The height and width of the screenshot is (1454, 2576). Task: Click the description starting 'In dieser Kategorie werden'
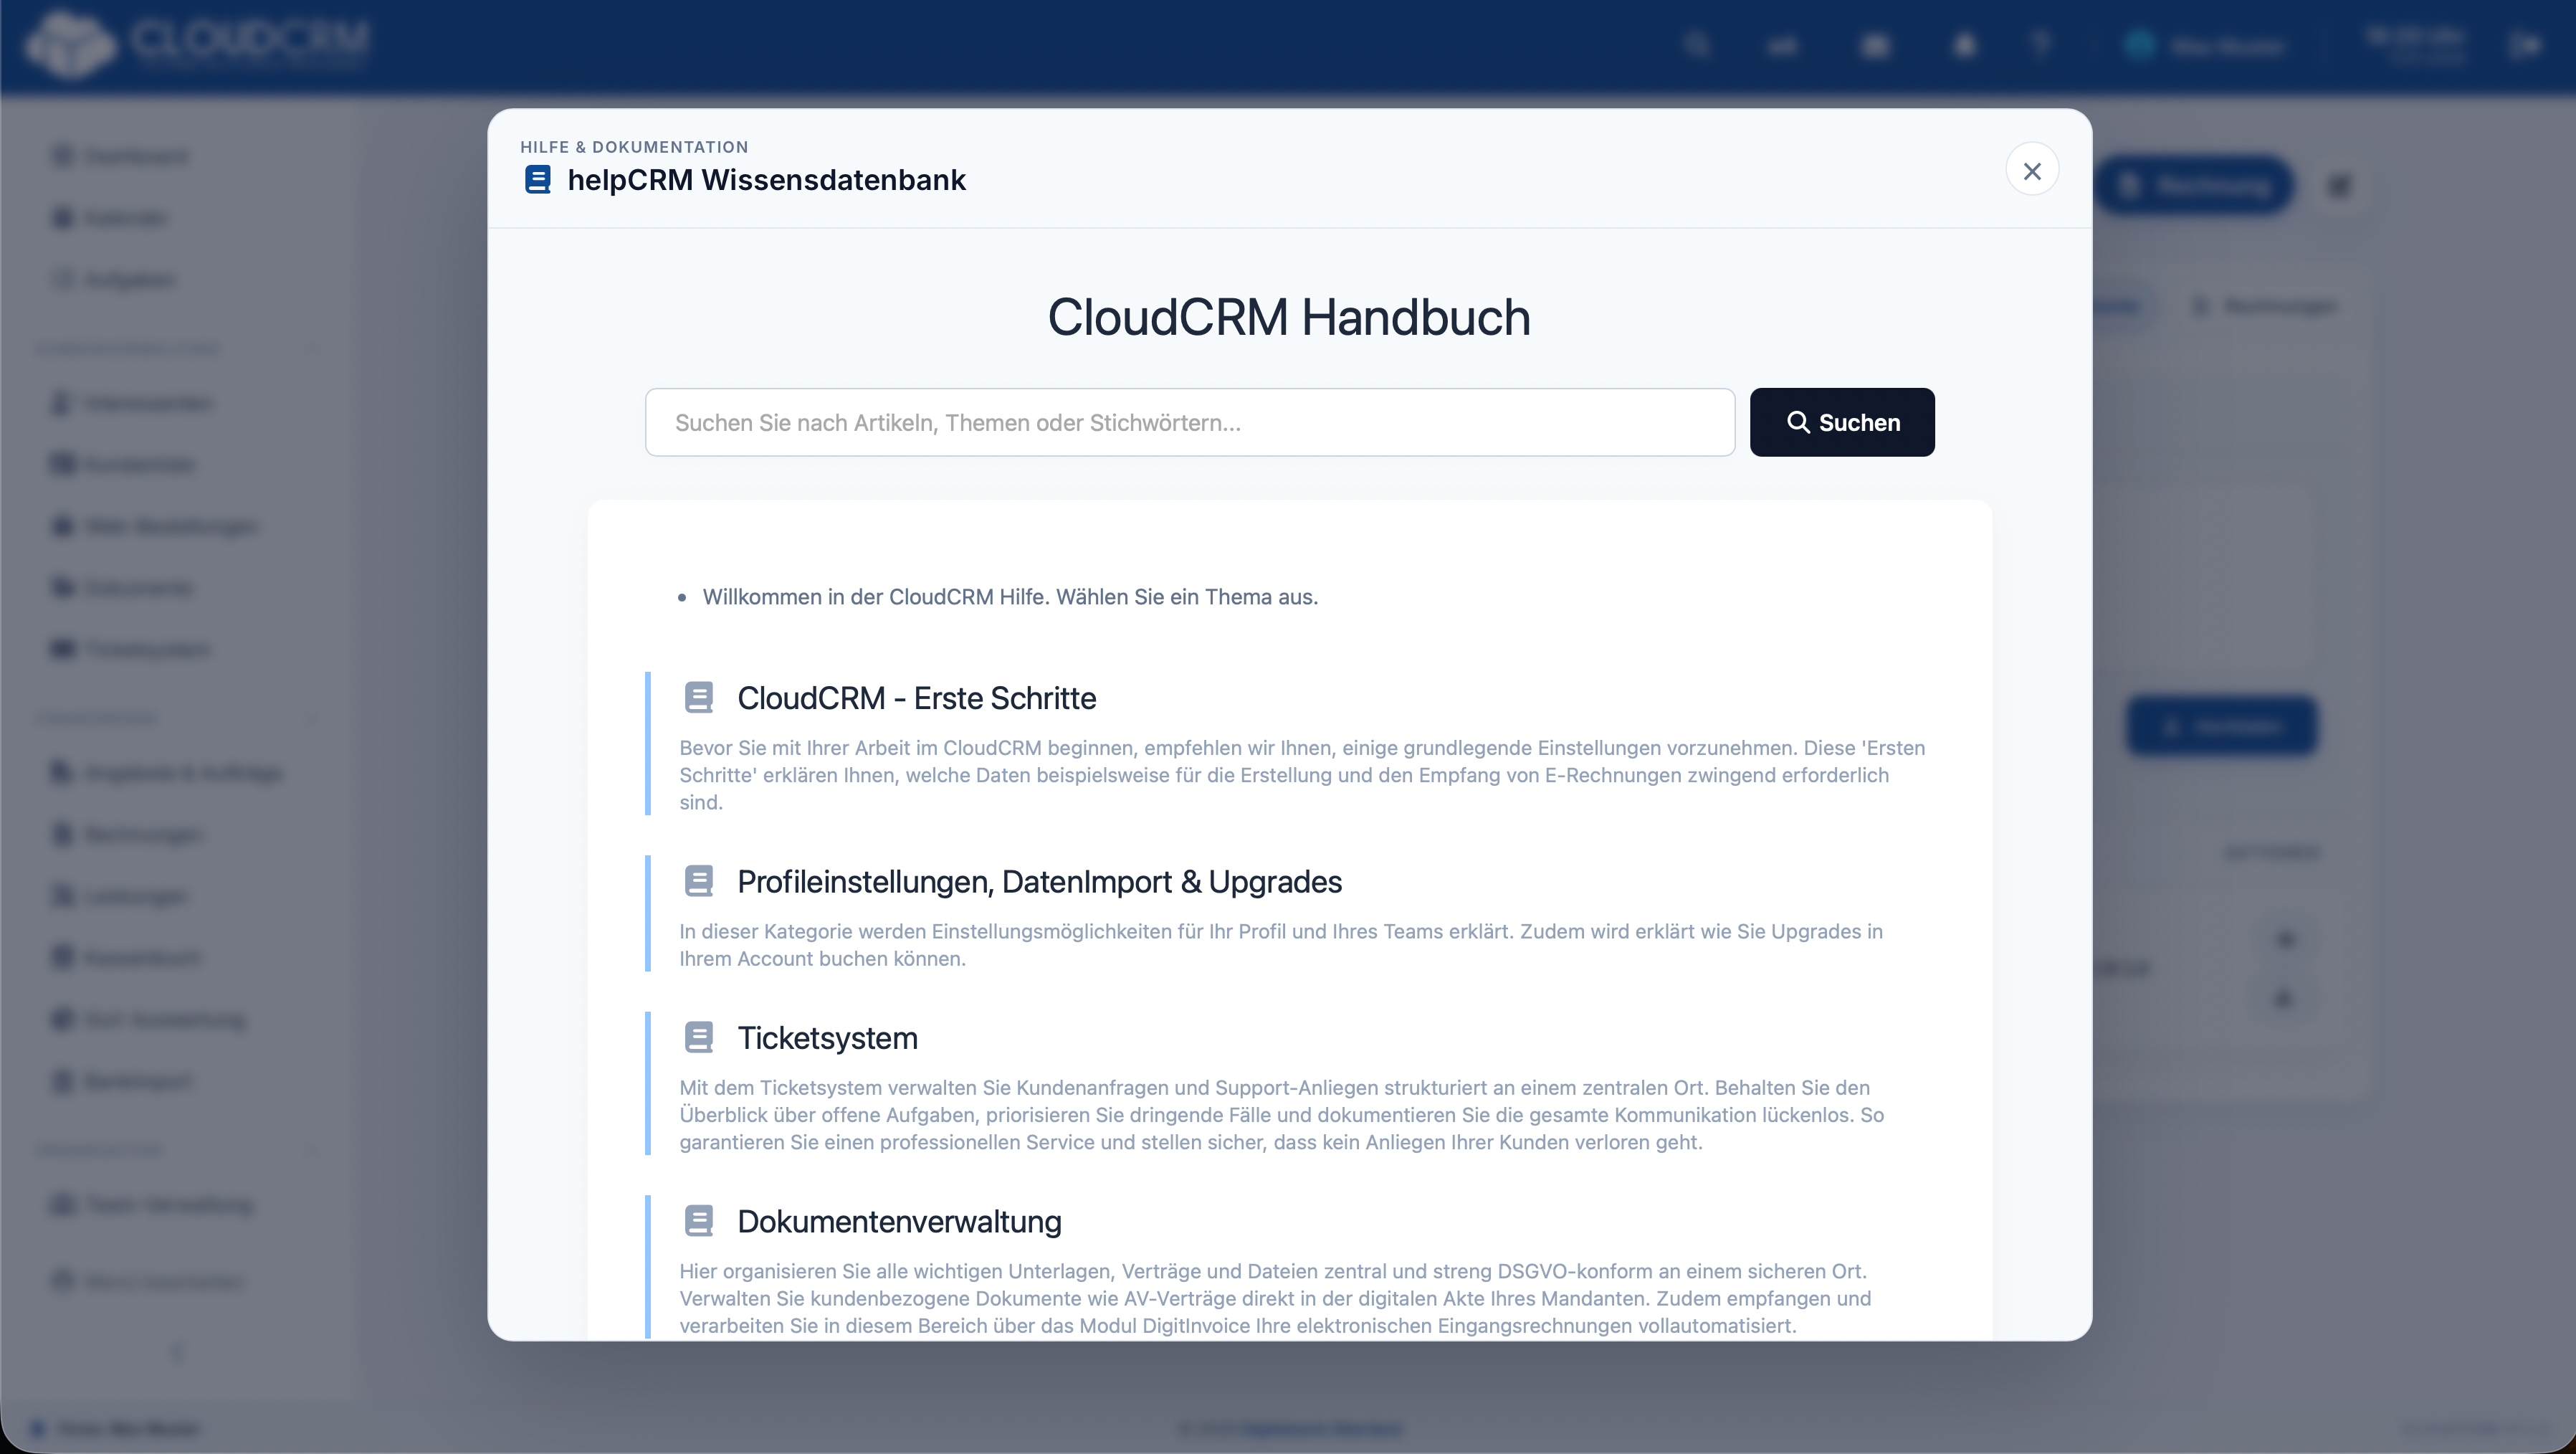coord(1281,945)
